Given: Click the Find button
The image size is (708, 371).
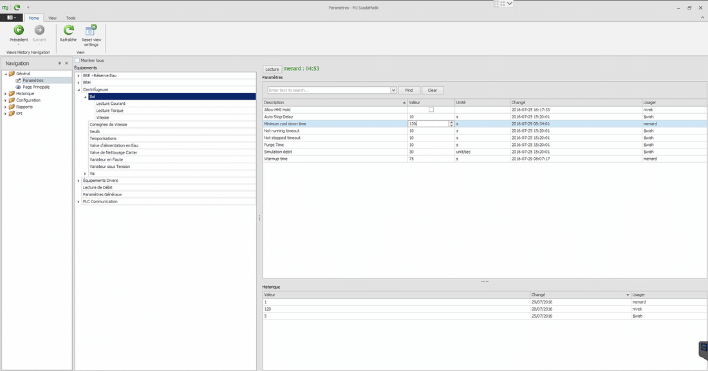Looking at the screenshot, I should [409, 91].
